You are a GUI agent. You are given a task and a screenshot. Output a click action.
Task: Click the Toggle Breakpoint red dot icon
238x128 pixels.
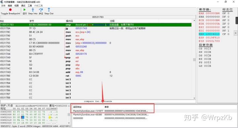[10, 10]
